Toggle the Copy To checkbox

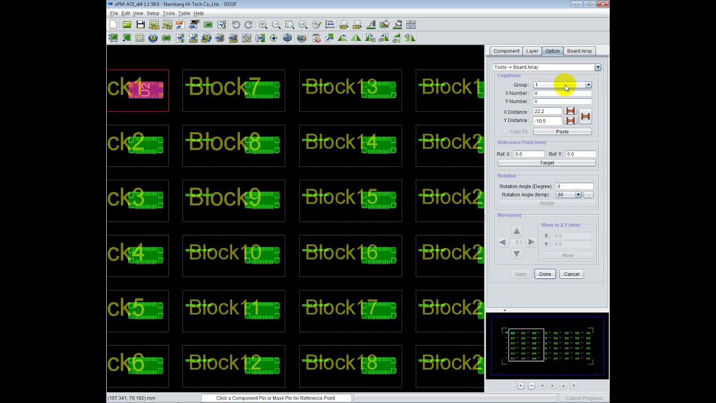click(505, 132)
